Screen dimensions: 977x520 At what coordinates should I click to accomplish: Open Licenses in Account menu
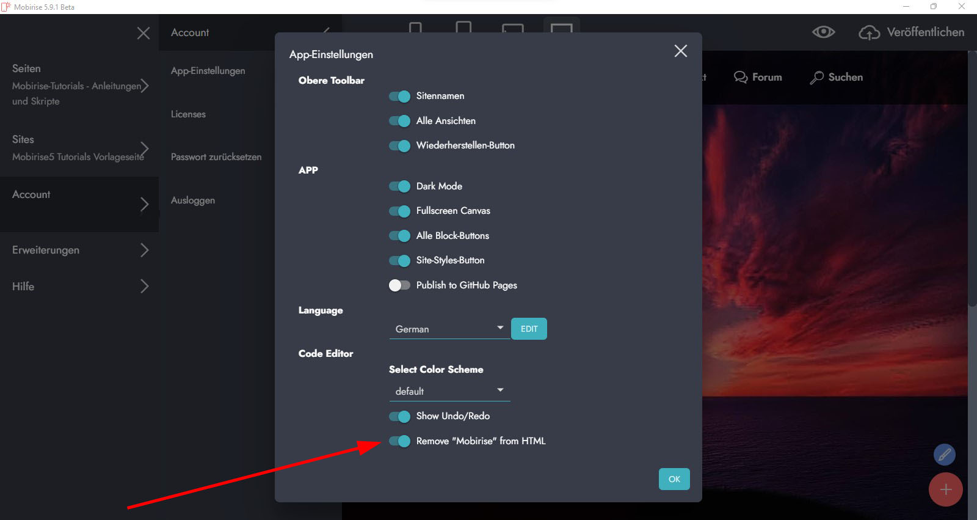(x=188, y=114)
